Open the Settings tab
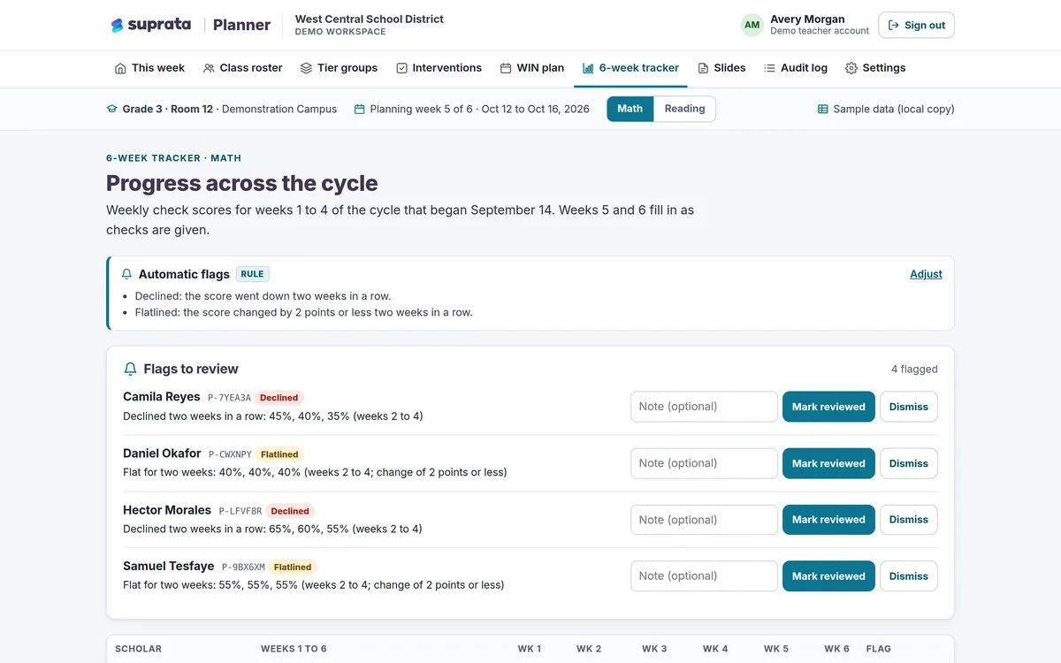The image size is (1061, 663). [x=875, y=68]
